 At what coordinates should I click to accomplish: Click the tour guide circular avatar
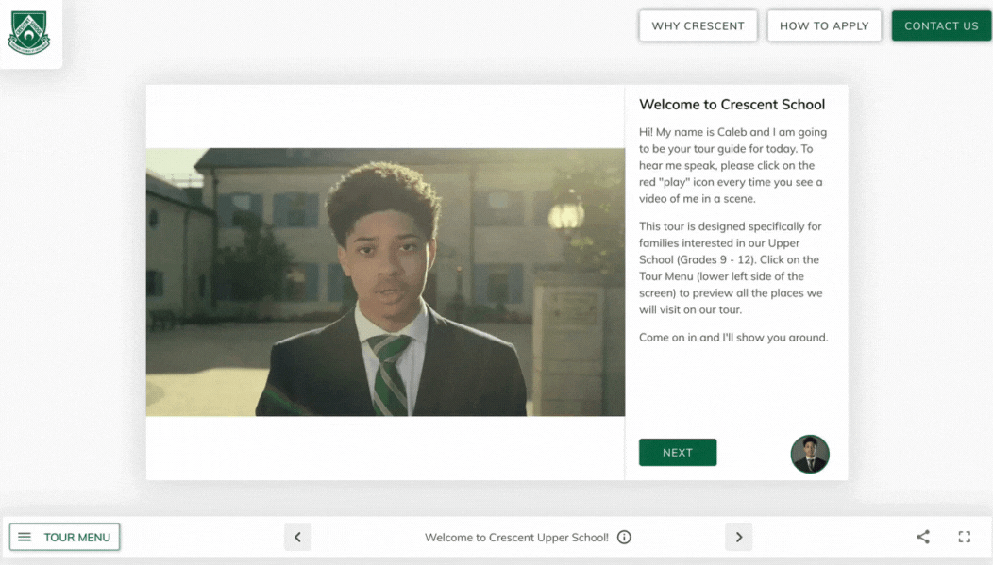click(810, 454)
